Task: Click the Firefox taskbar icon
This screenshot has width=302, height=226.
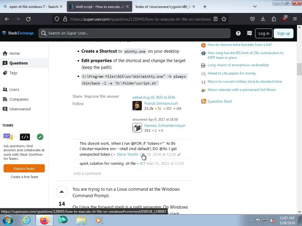Action: 44,220
